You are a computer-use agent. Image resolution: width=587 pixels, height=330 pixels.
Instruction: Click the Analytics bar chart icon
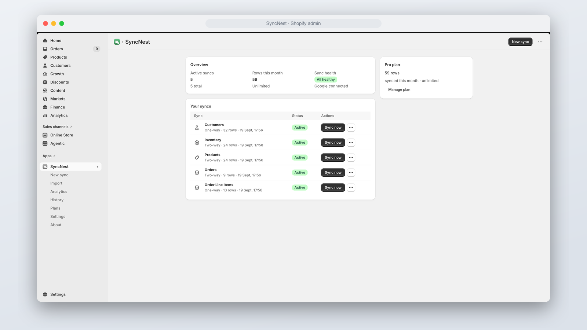tap(45, 115)
